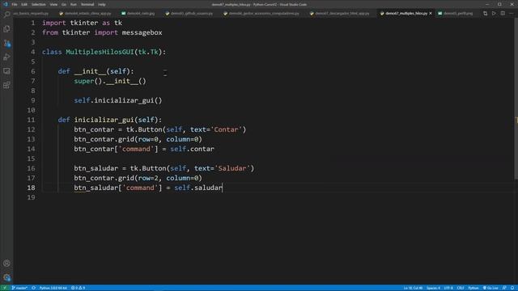Click the master branch indicator
The width and height of the screenshot is (518, 291).
coord(19,288)
